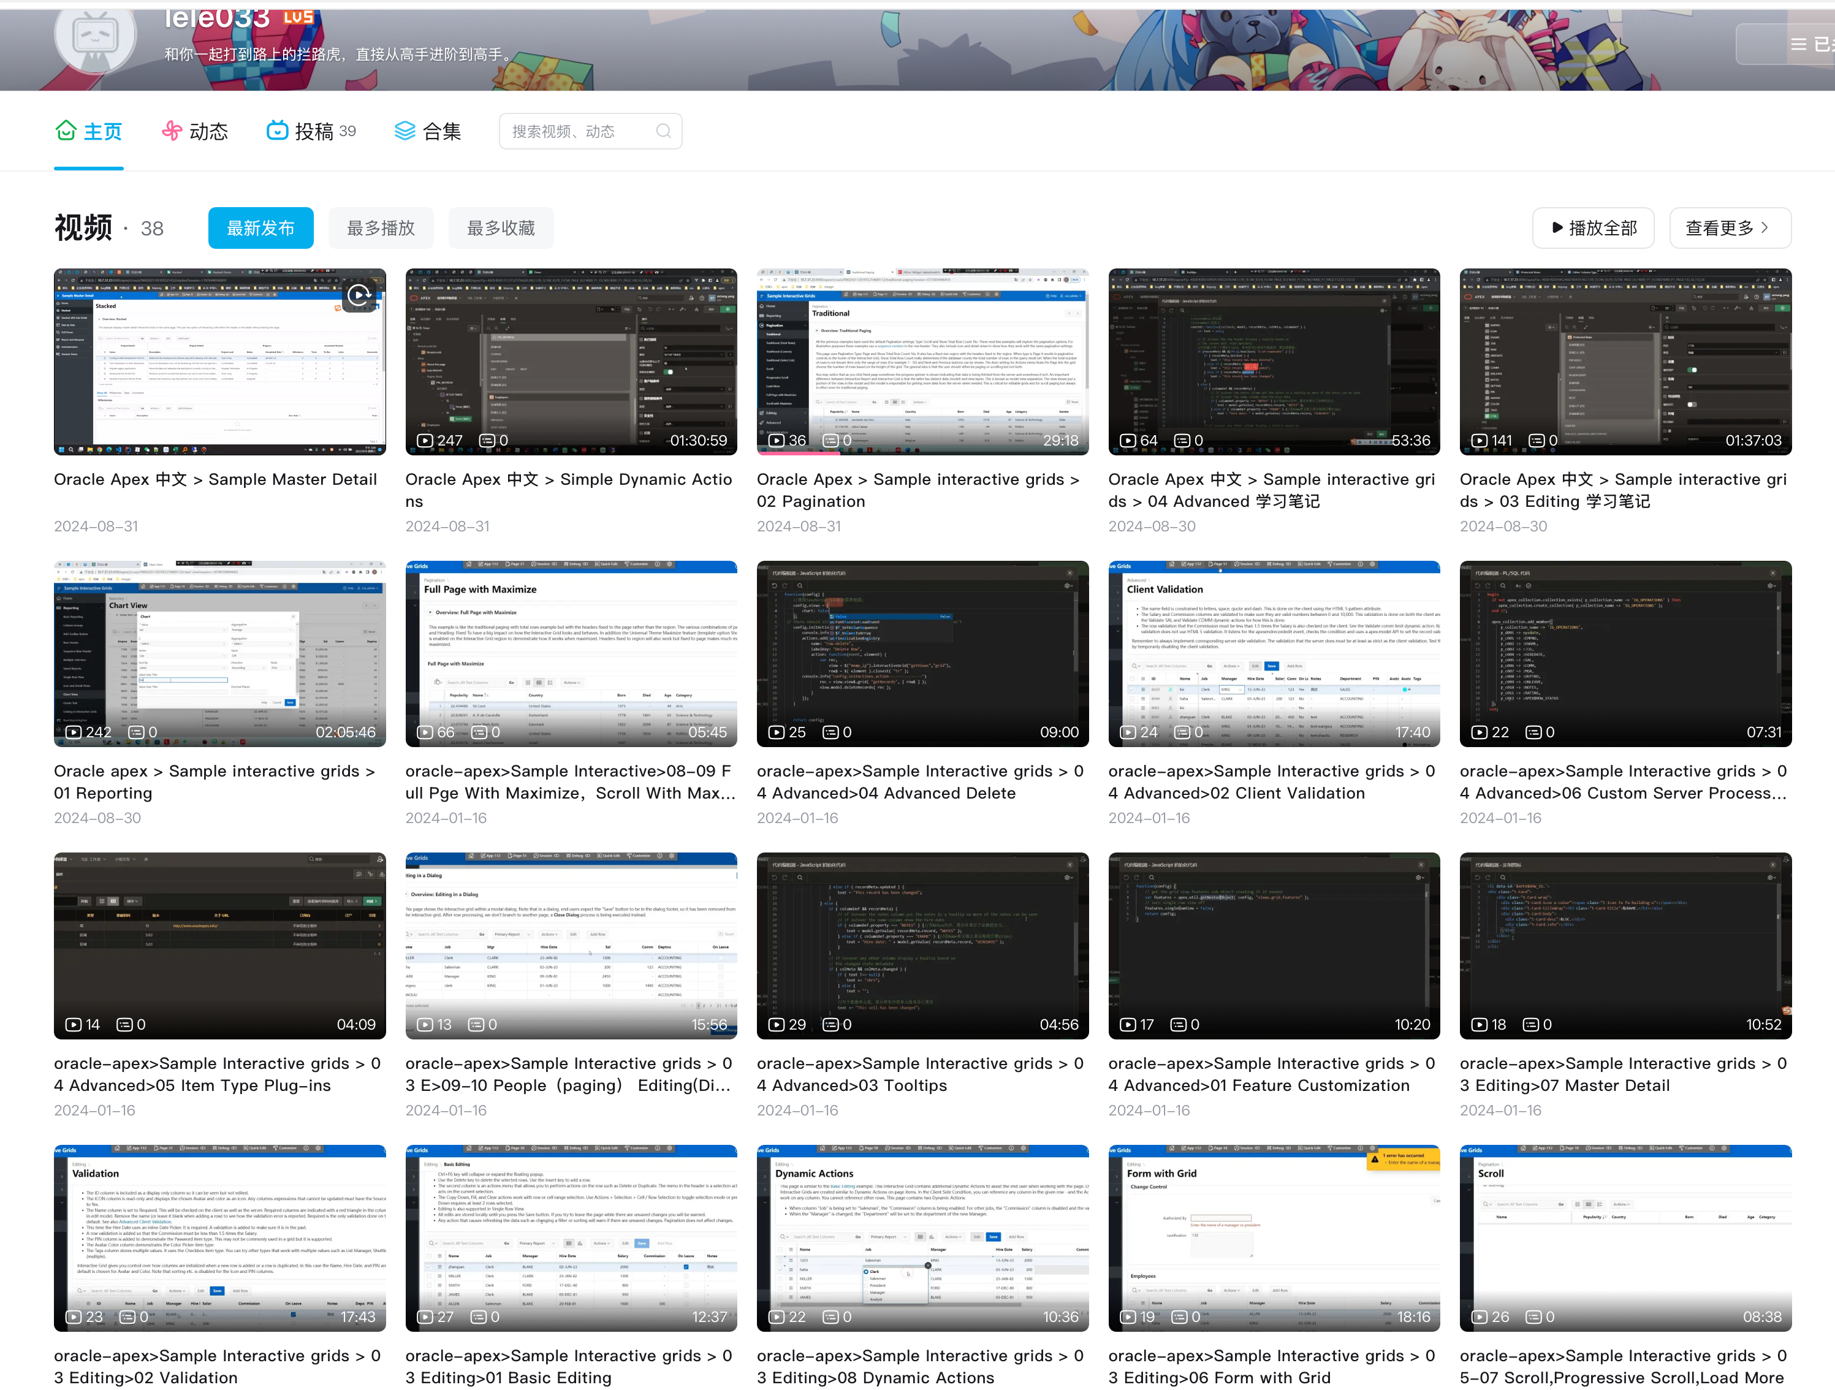This screenshot has width=1835, height=1390.
Task: Click watch-later icon on Sample Master Detail thumbnail
Action: point(359,294)
